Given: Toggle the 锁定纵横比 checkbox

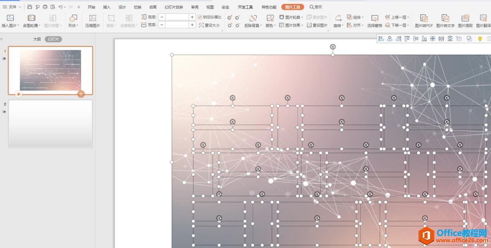Looking at the screenshot, I should pyautogui.click(x=200, y=17).
